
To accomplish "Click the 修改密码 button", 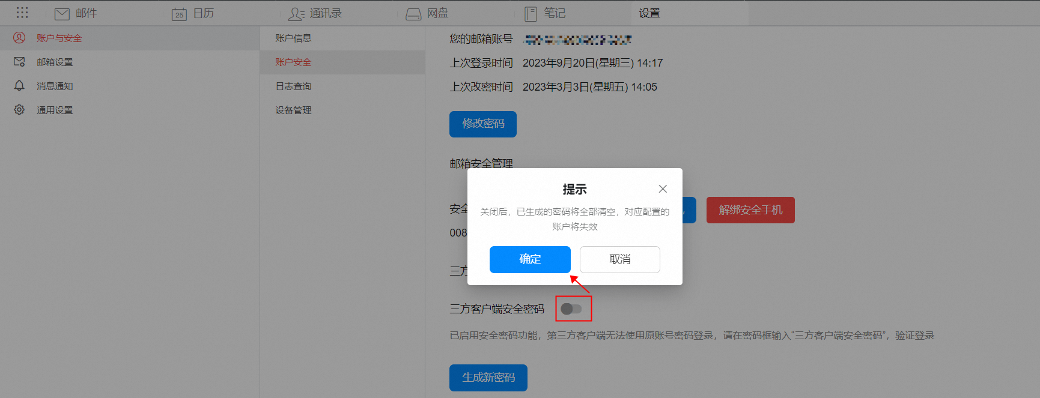I will pyautogui.click(x=483, y=124).
